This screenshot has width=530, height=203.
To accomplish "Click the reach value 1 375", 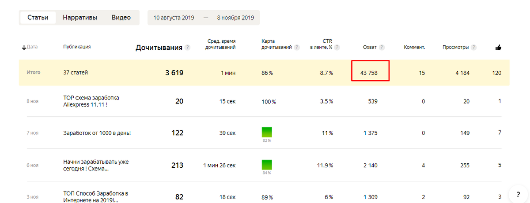I will pos(371,133).
